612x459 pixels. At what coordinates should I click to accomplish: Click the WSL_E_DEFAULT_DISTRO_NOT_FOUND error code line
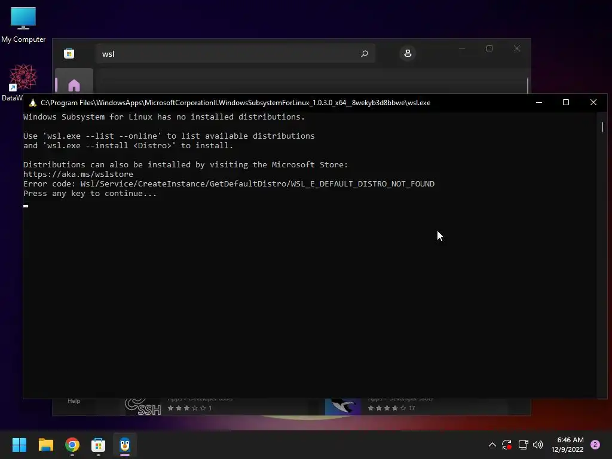pyautogui.click(x=229, y=184)
